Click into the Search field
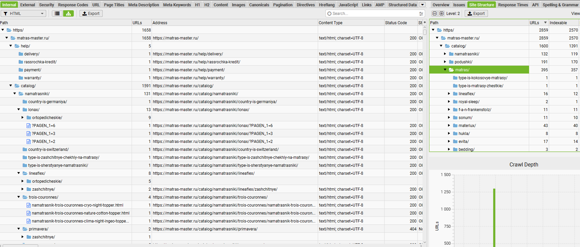 [x=375, y=14]
